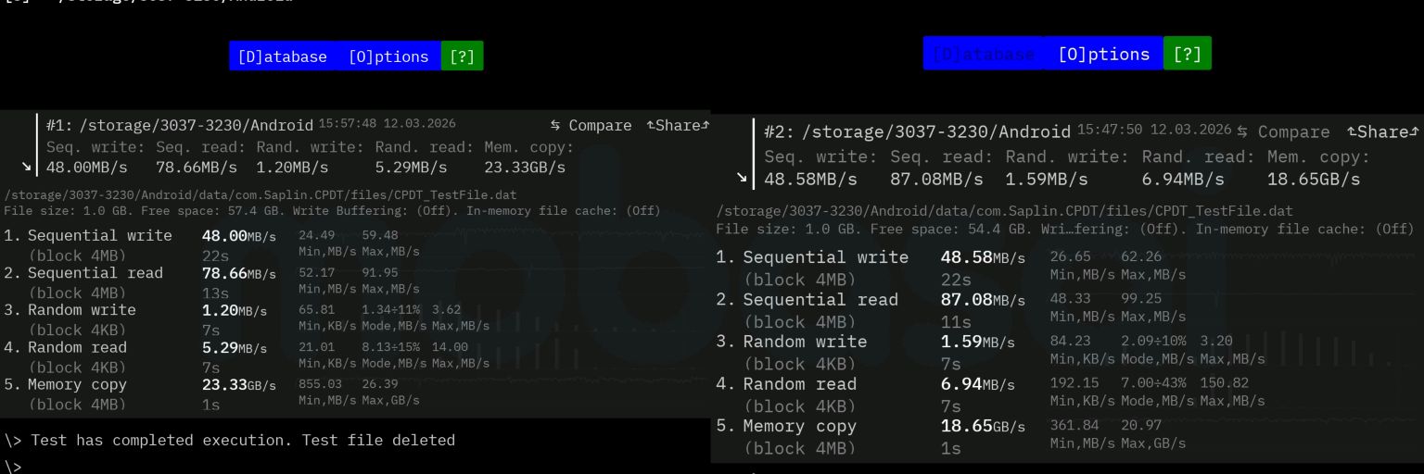
Task: Click Share on result #1
Action: click(678, 125)
